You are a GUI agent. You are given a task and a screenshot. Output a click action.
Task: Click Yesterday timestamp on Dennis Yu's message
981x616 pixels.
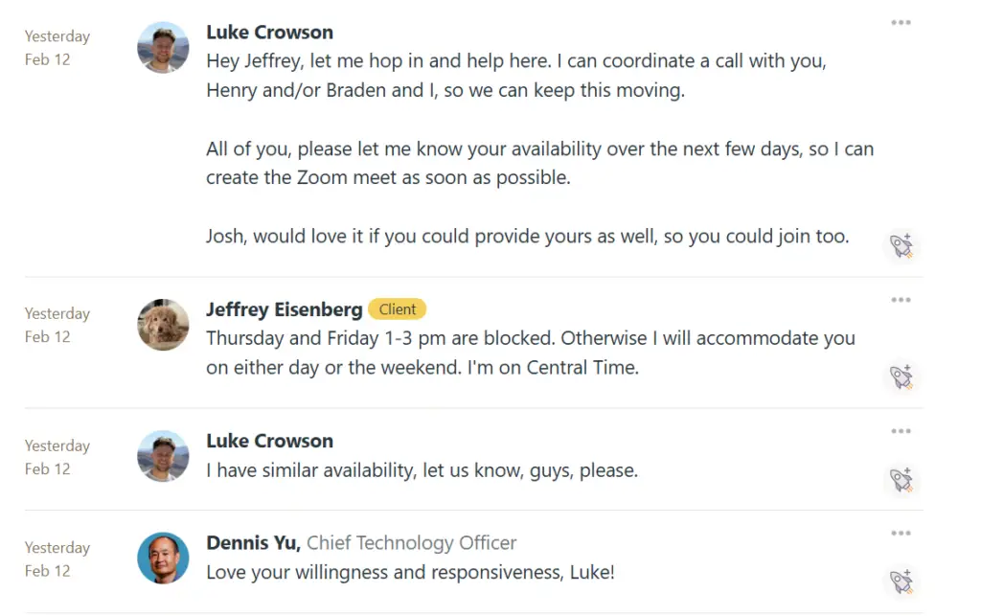click(57, 548)
